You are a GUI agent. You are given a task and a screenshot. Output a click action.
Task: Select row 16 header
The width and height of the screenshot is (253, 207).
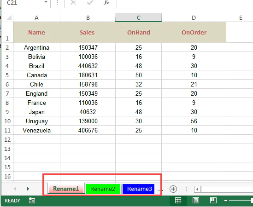click(7, 176)
